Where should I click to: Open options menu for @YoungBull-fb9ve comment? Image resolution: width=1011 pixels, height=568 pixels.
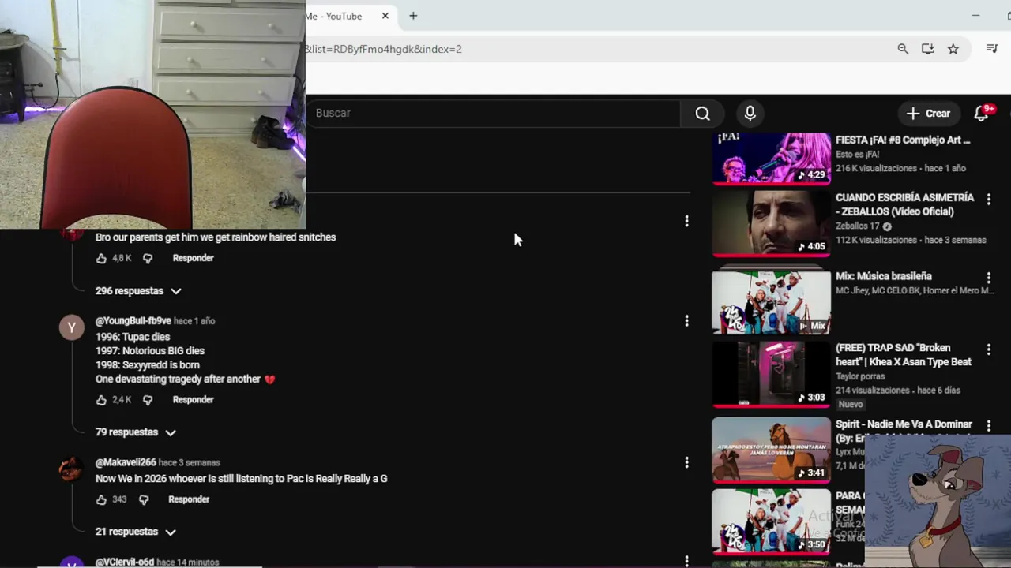click(x=686, y=321)
